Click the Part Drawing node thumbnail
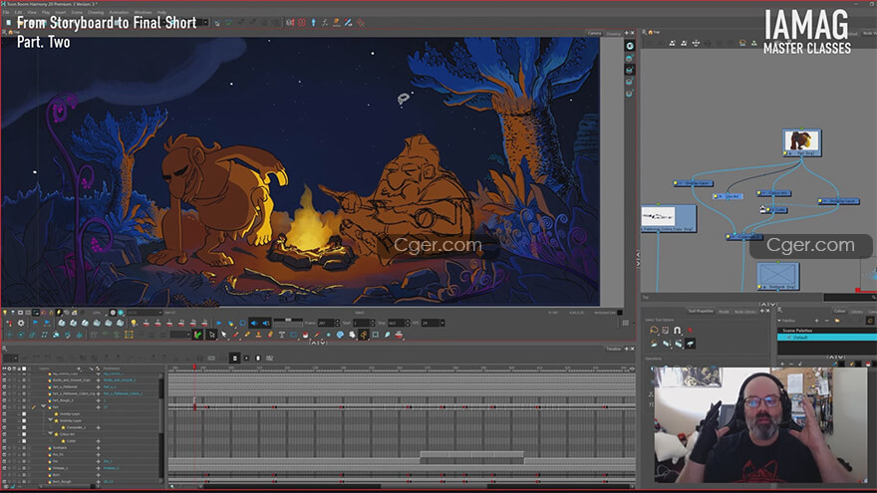This screenshot has height=493, width=877. point(801,140)
